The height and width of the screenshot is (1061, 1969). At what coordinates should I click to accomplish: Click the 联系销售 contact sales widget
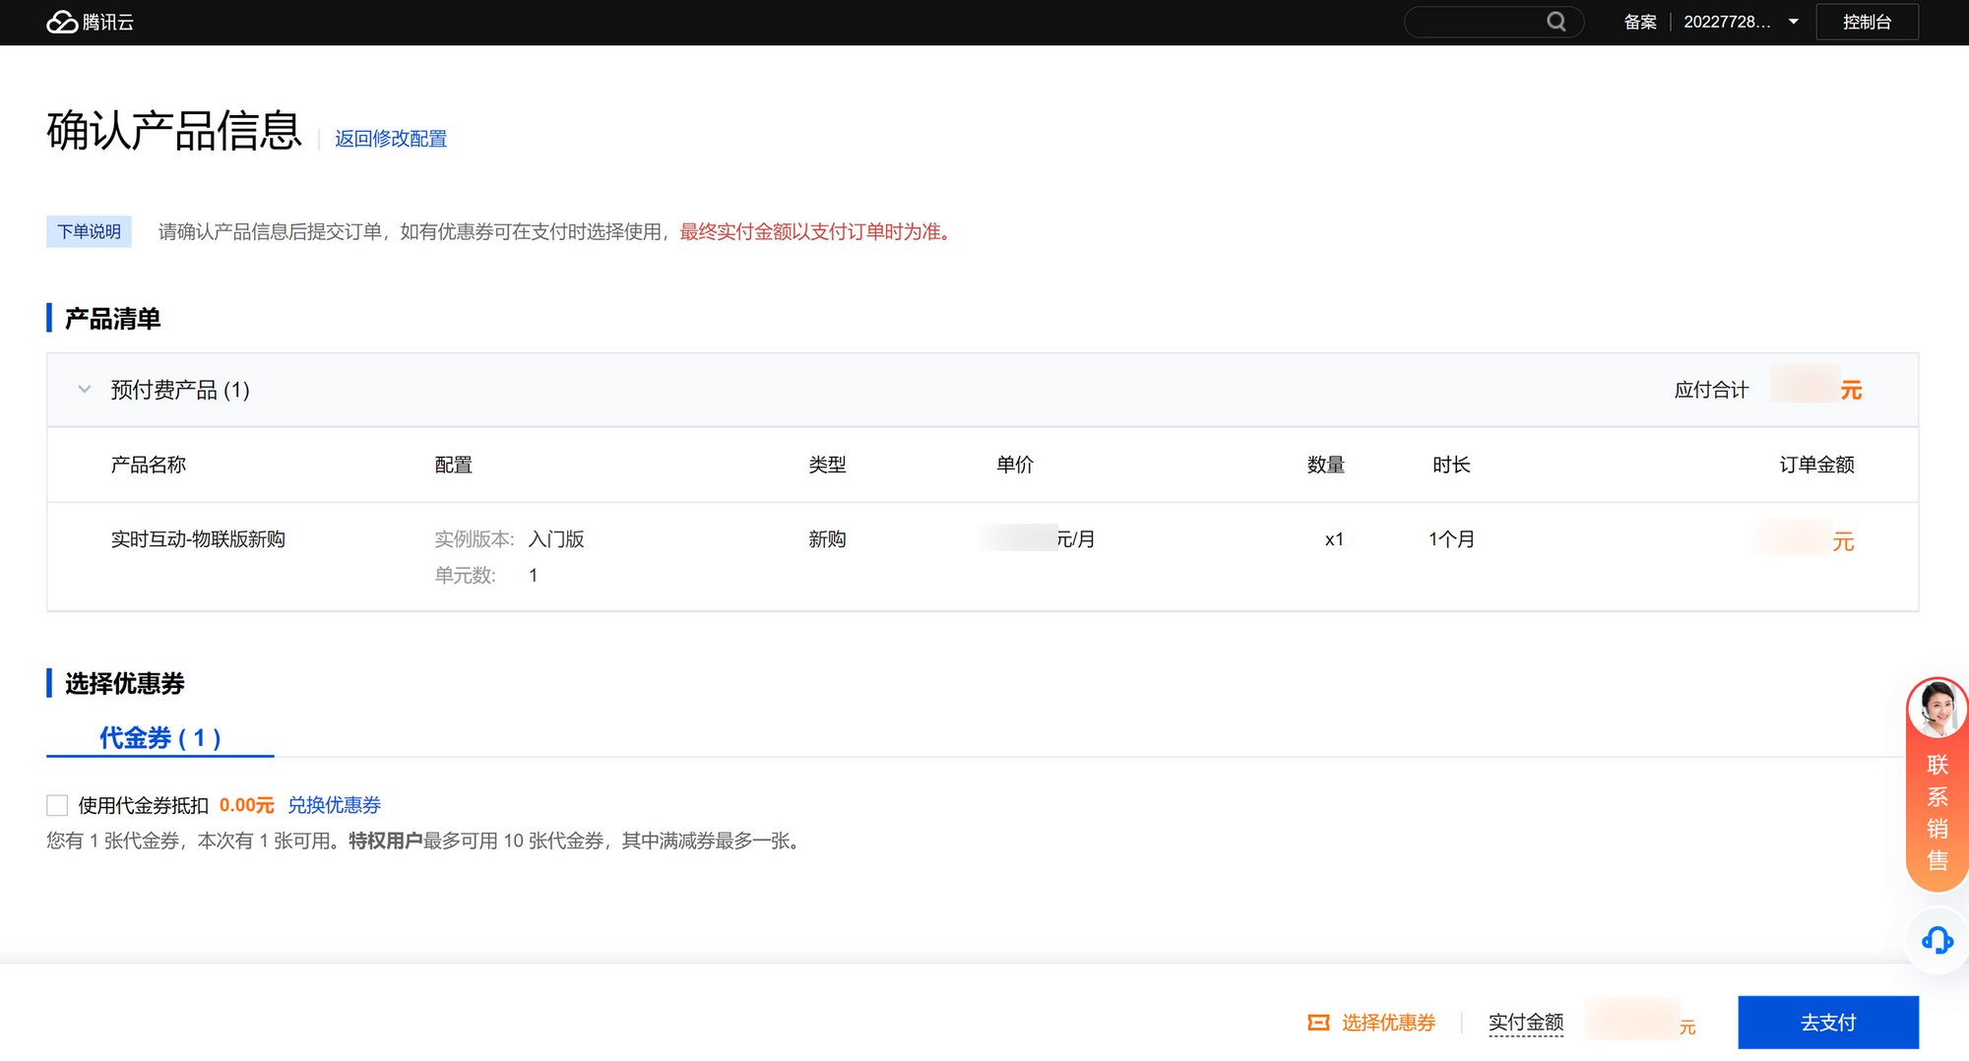1937,812
